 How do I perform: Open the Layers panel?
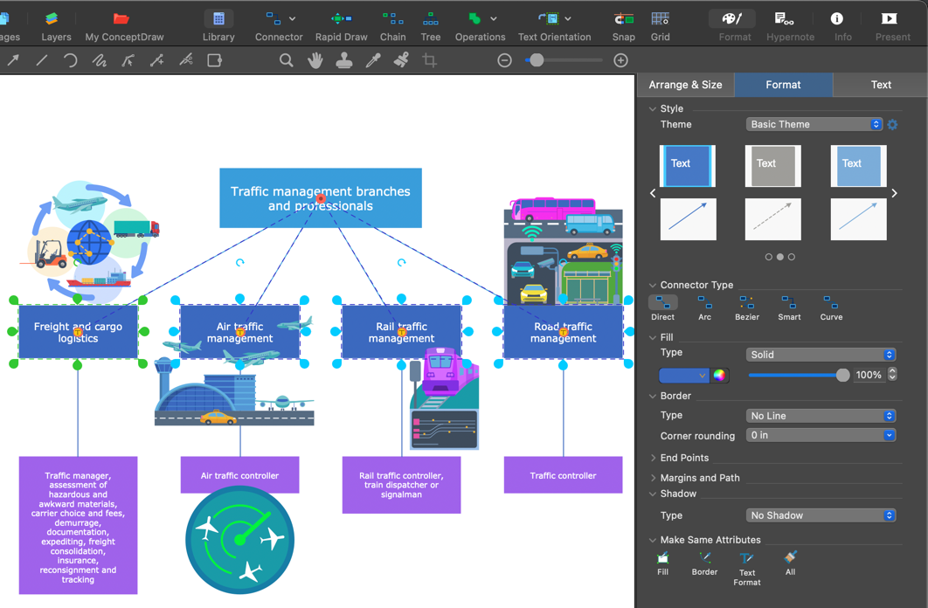coord(56,26)
